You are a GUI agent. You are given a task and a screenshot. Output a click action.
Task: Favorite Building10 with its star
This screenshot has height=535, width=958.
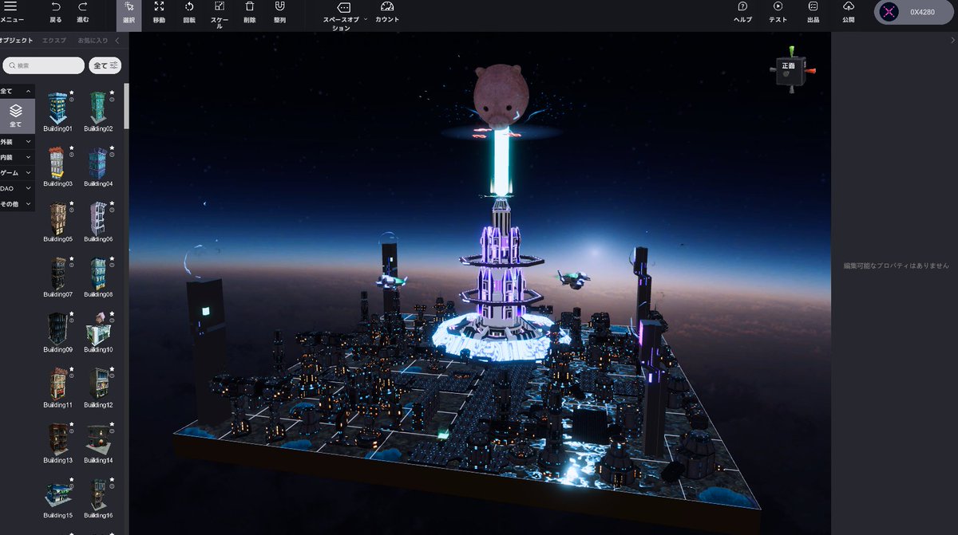[x=112, y=314]
